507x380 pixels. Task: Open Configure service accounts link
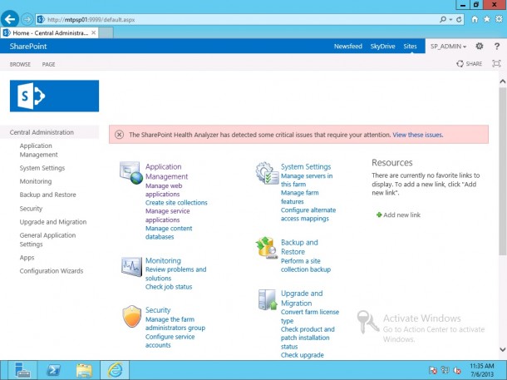coord(170,341)
